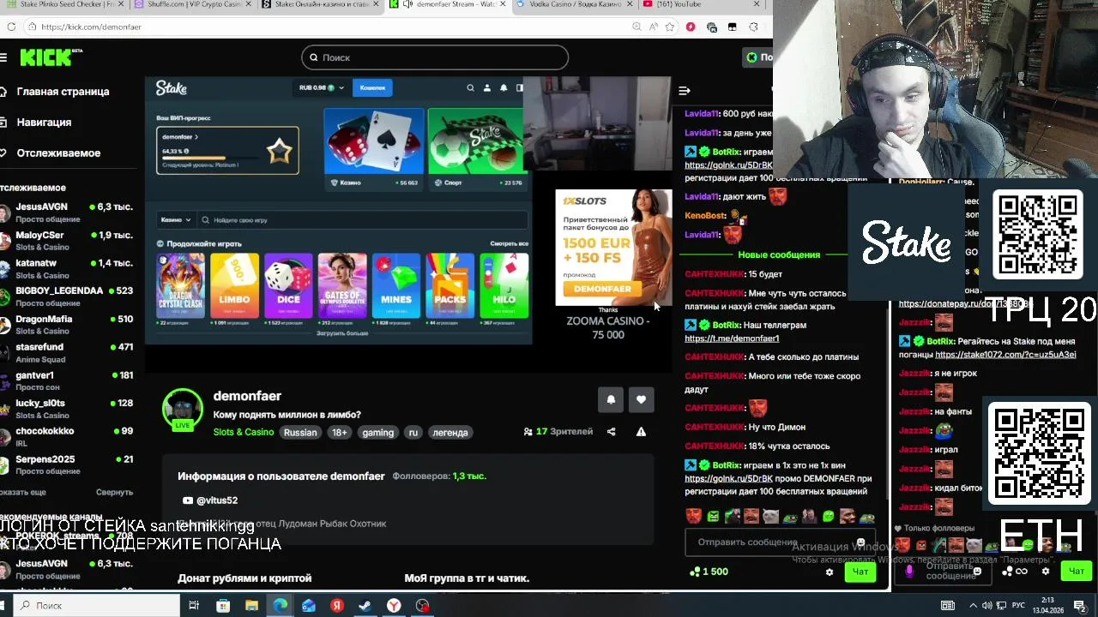Click the demonfaer live avatar
The width and height of the screenshot is (1098, 617).
pos(183,410)
